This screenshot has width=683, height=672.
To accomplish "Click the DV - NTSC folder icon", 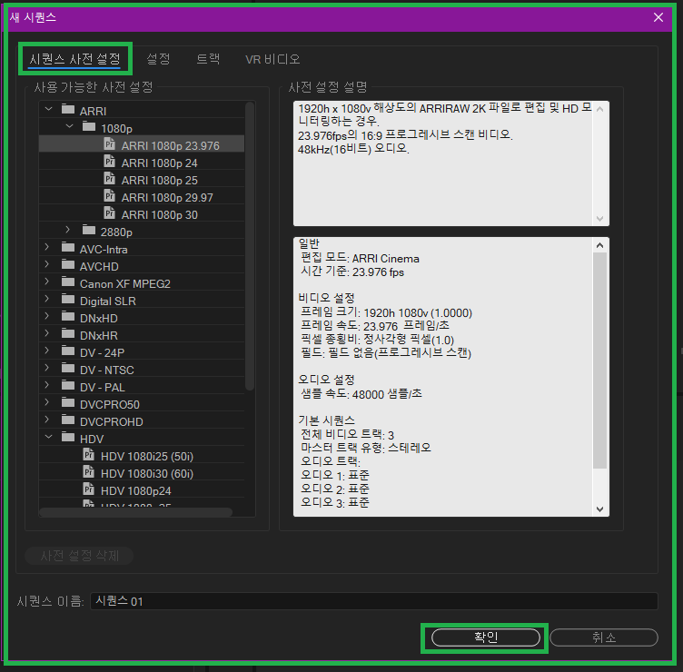I will pos(68,368).
